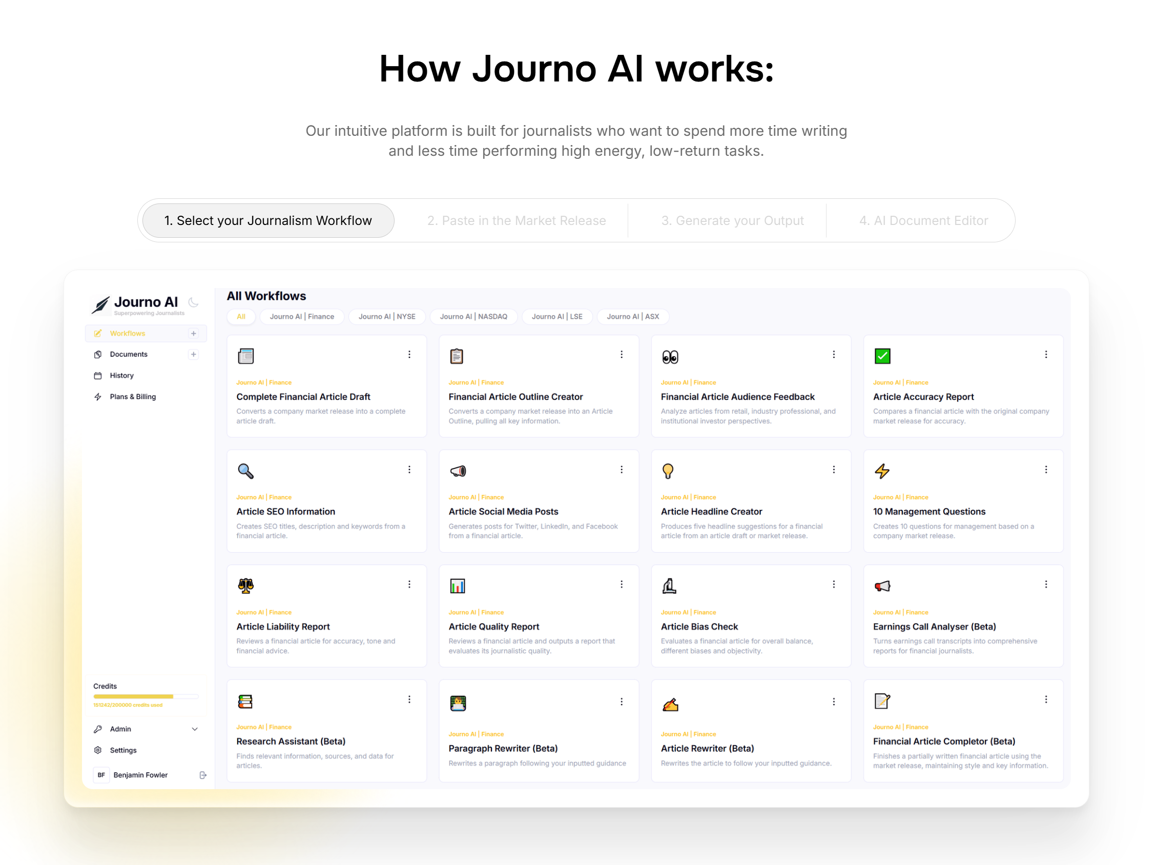Click scales icon on Article Liability Report
Image resolution: width=1156 pixels, height=865 pixels.
click(x=245, y=586)
